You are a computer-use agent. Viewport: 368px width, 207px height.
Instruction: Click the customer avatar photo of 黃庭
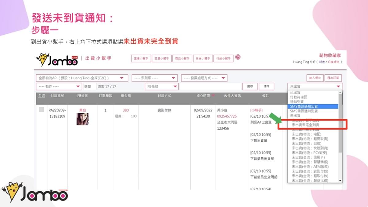tap(82, 119)
